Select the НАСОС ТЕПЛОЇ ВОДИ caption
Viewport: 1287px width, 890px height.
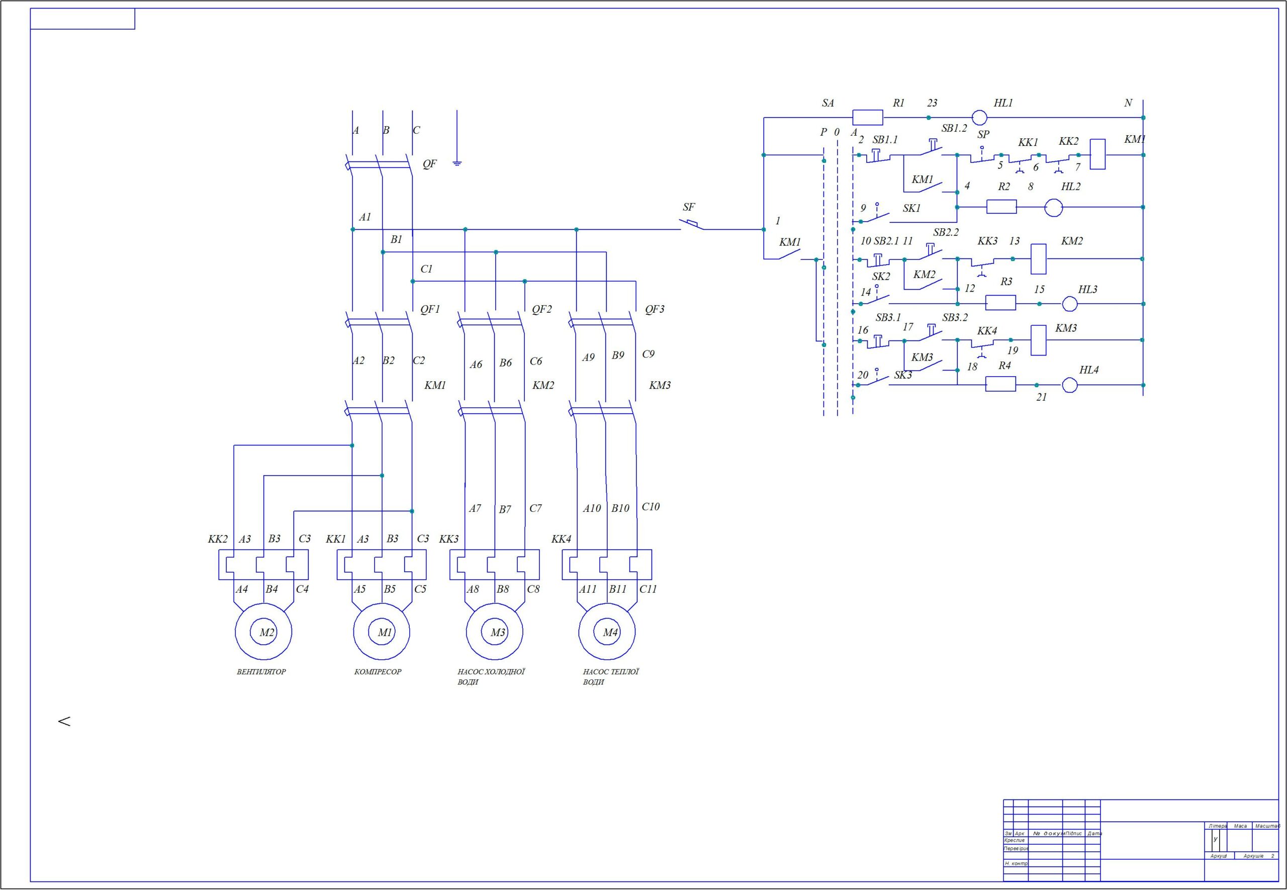point(611,677)
